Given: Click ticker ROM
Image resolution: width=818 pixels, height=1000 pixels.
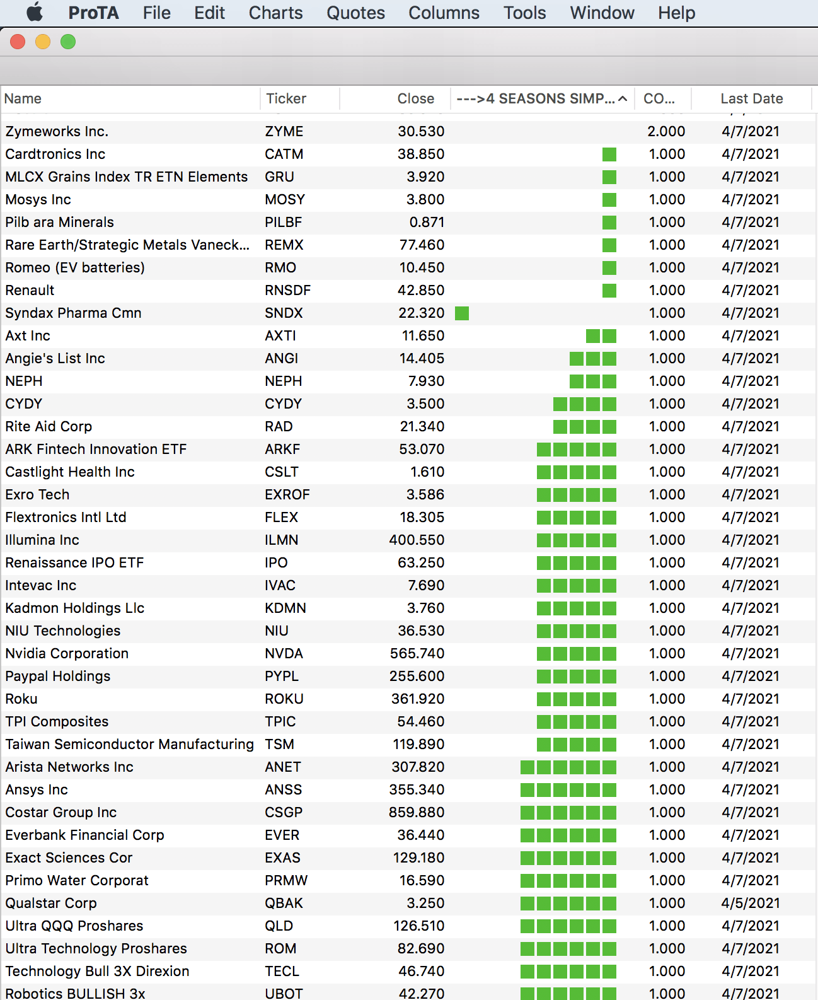Looking at the screenshot, I should 280,948.
